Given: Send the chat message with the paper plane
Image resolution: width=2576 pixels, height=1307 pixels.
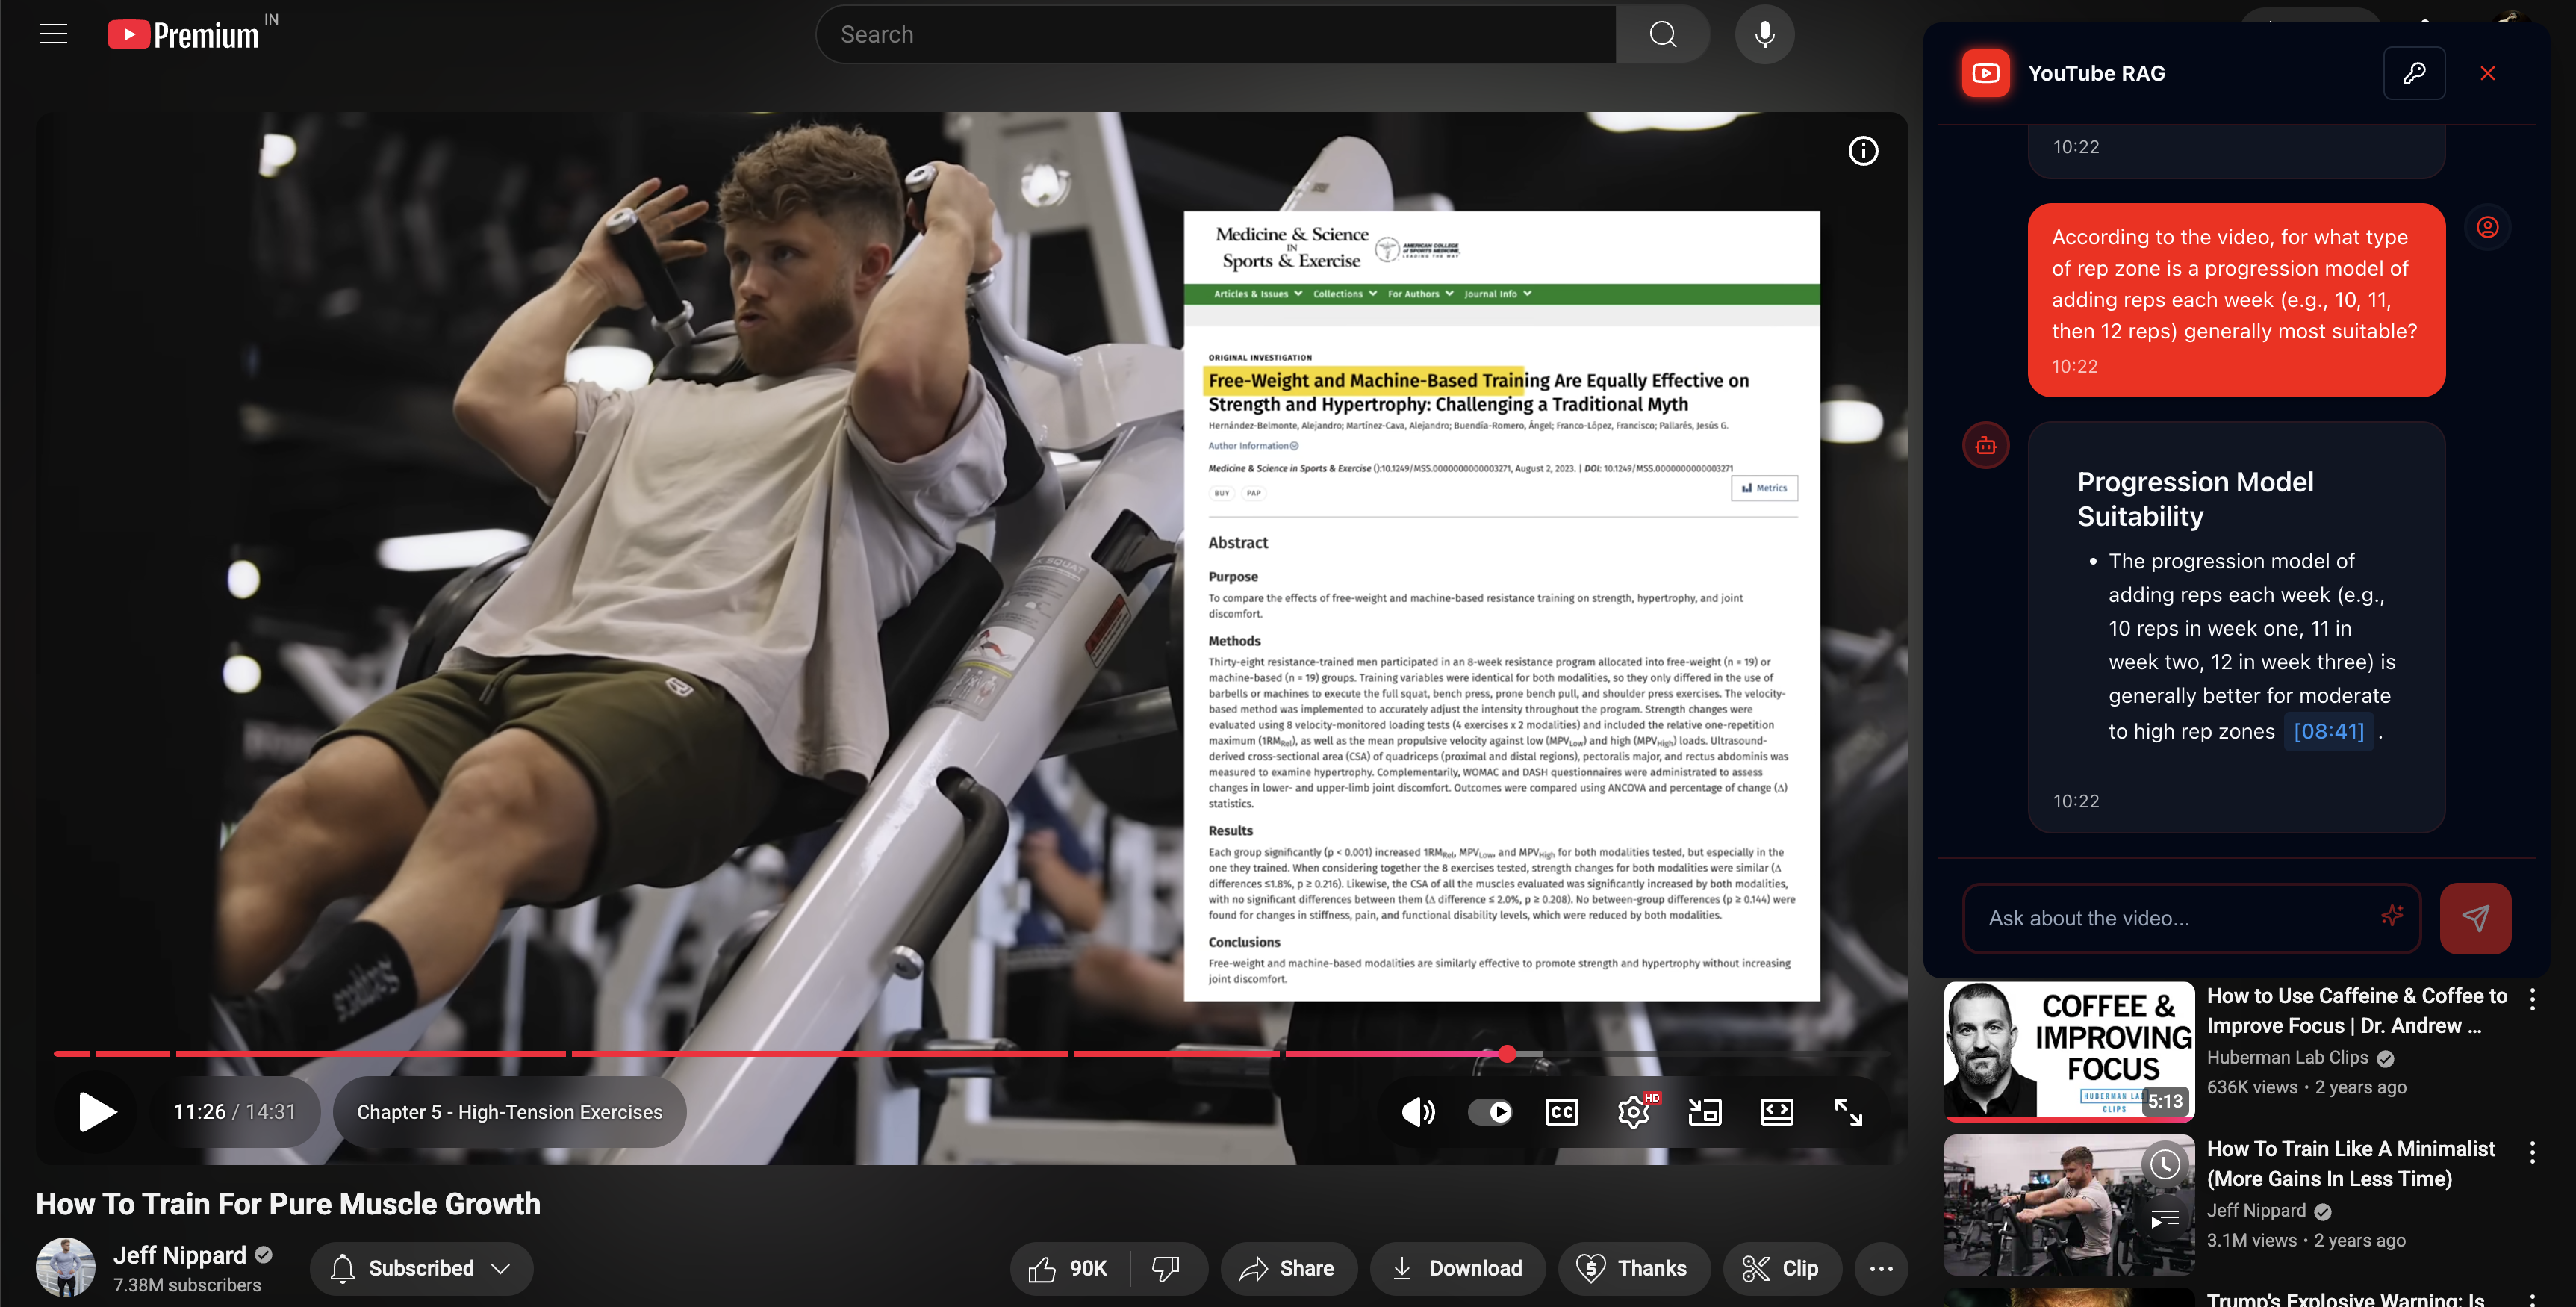Looking at the screenshot, I should [2476, 918].
